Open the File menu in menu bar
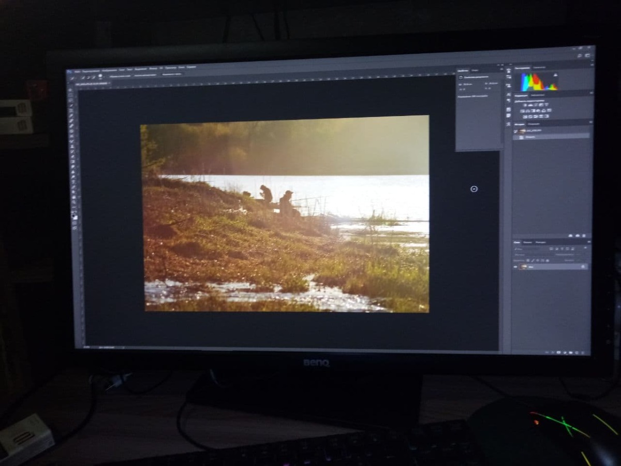 click(77, 70)
